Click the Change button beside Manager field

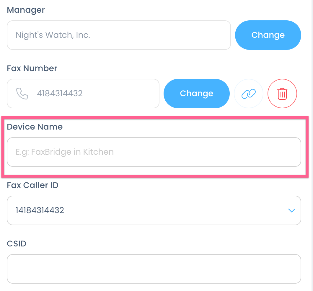268,35
